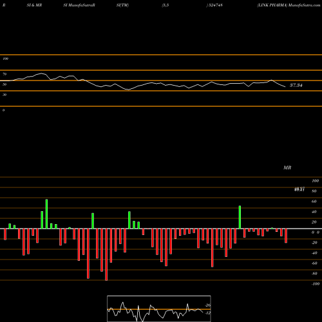Click the "-26" value in mini chart
Screen dimensions: 322x322
[x=208, y=305]
